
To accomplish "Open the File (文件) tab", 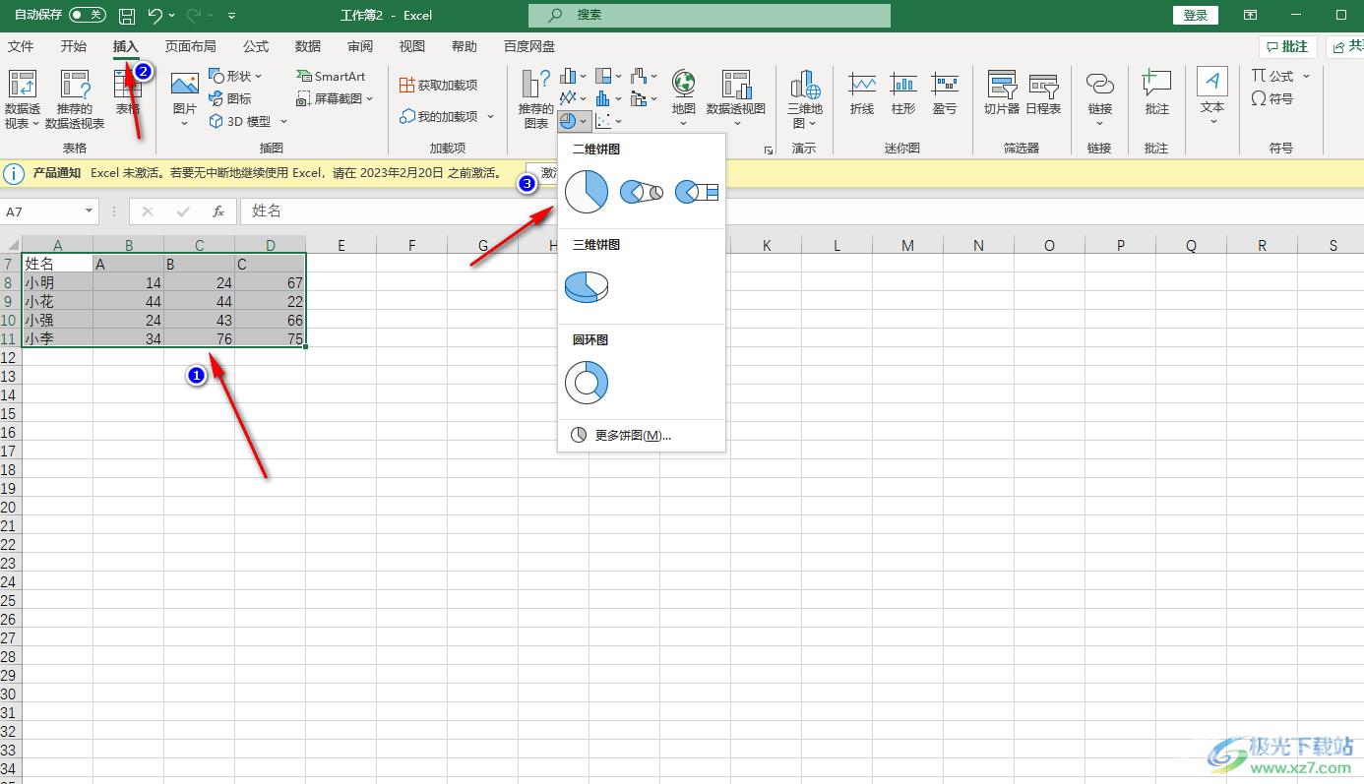I will pyautogui.click(x=21, y=46).
